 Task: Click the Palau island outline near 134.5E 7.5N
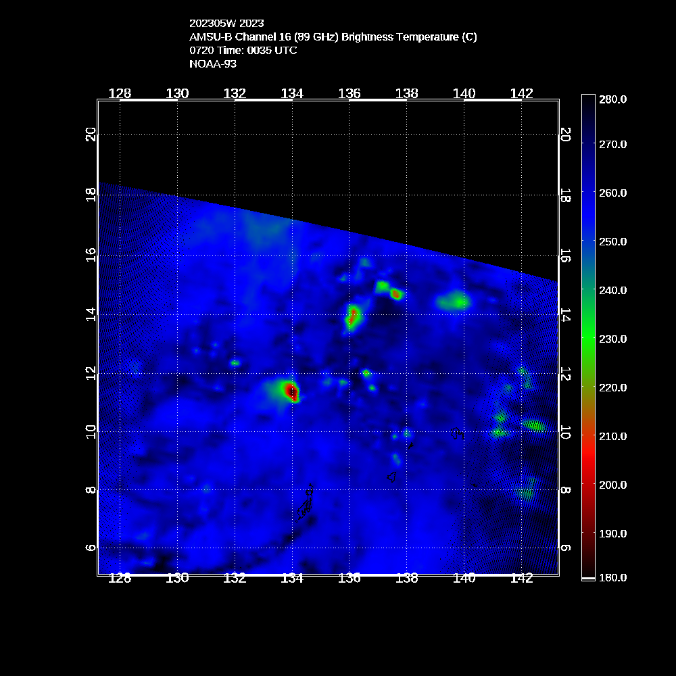click(306, 502)
